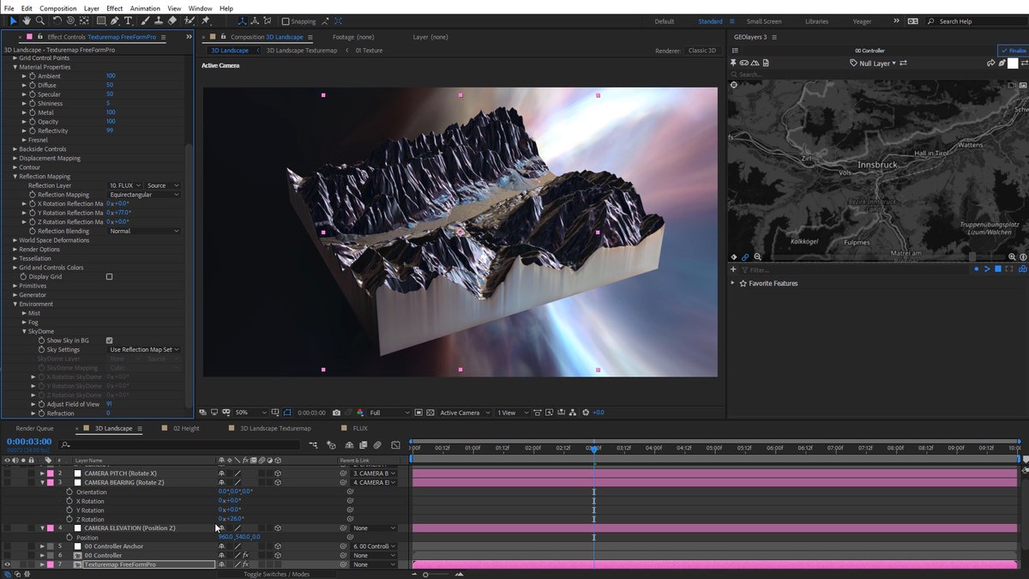Open the Full resolution dropdown

coord(388,413)
